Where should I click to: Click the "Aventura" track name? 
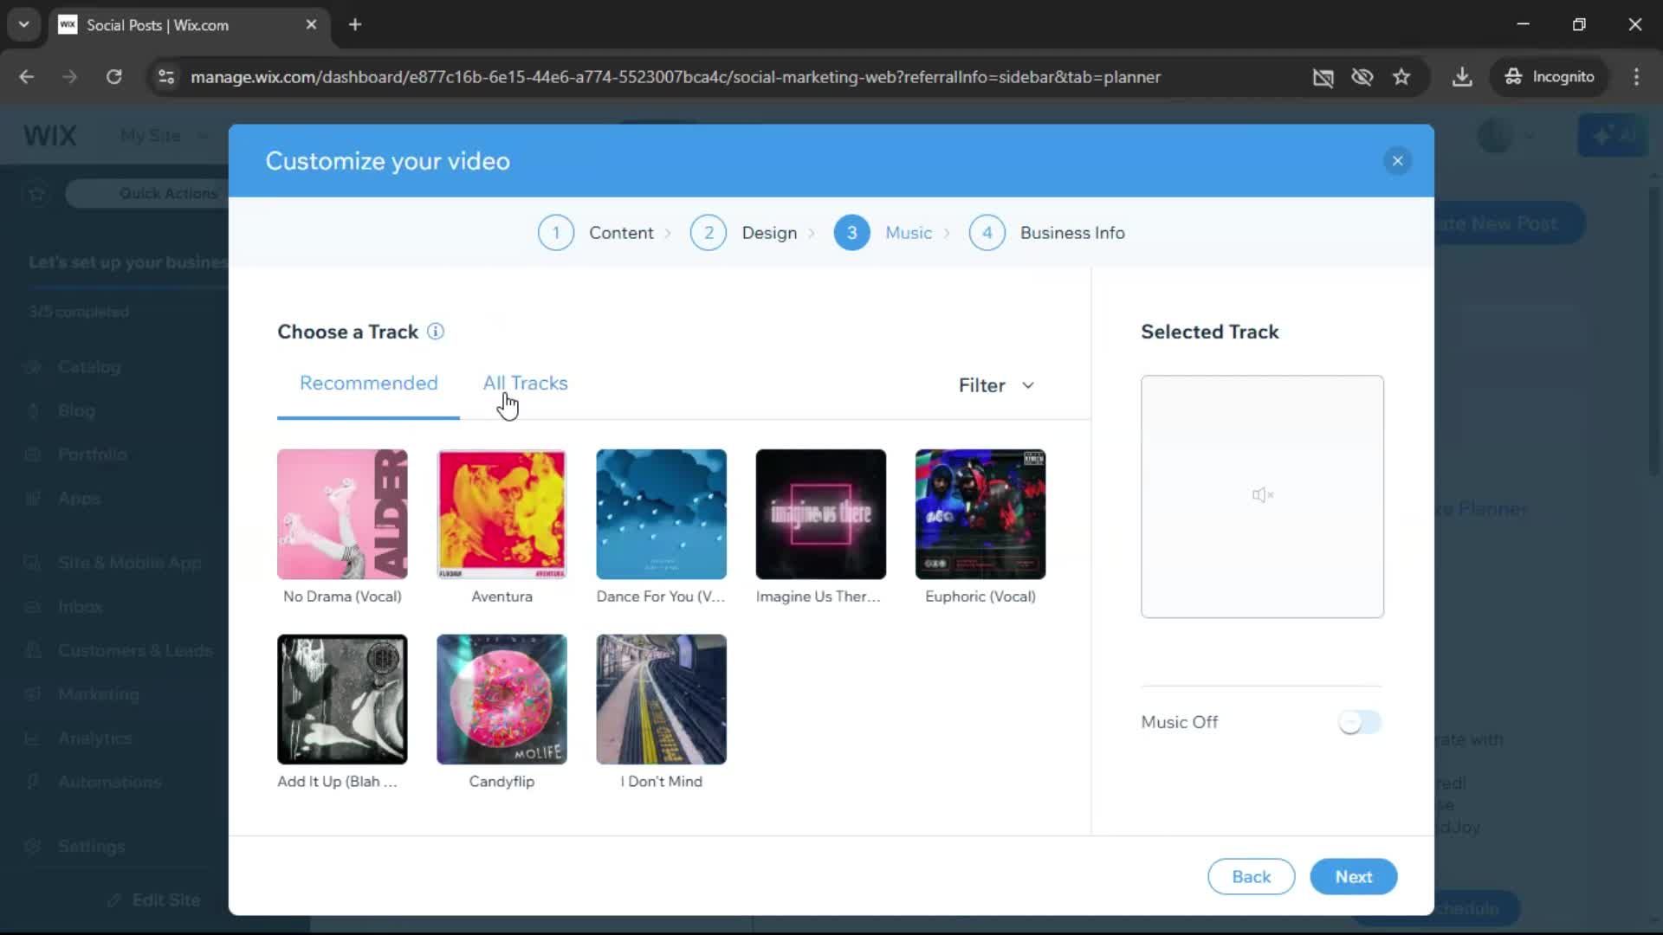(x=501, y=596)
